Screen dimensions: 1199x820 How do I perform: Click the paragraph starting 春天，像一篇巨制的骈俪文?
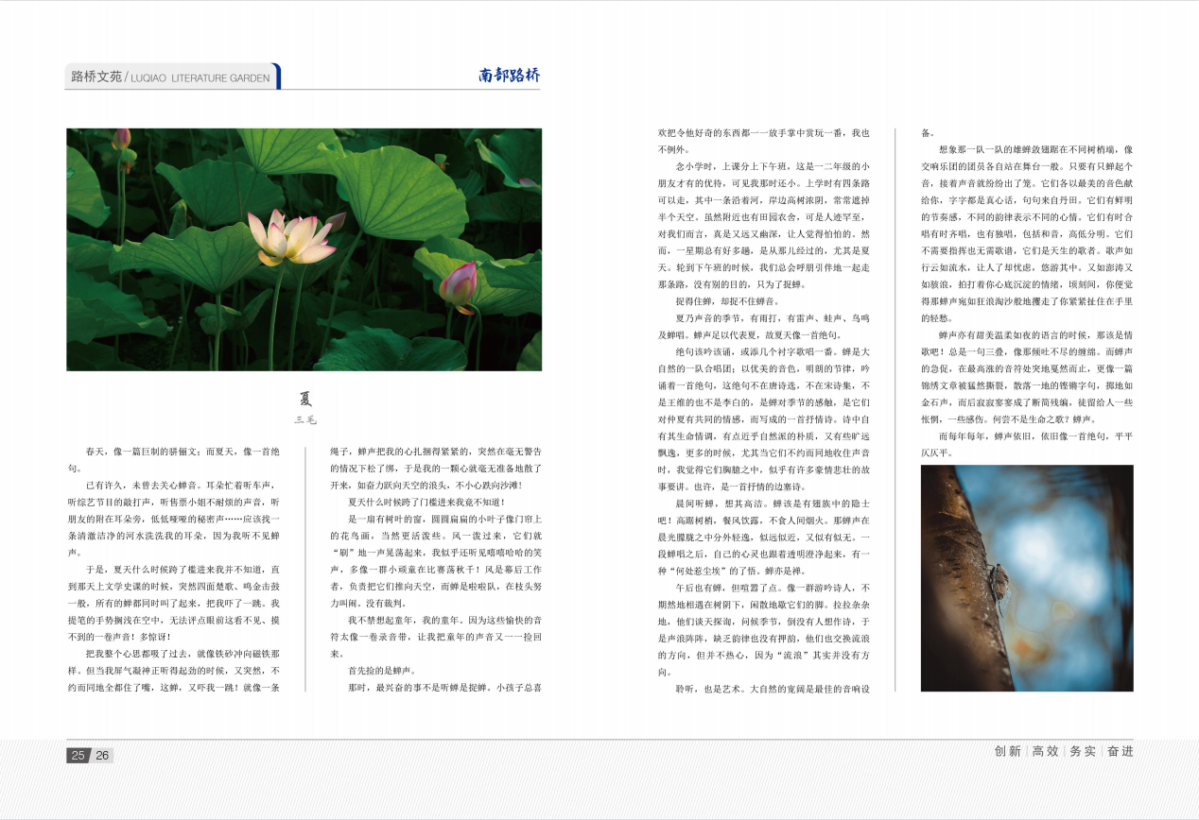(174, 460)
